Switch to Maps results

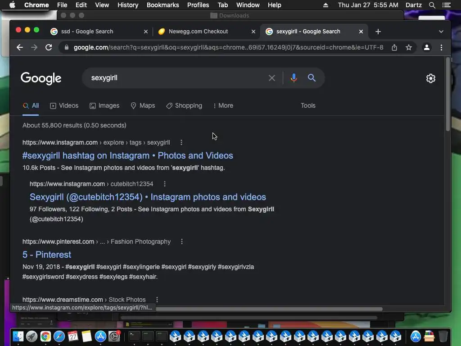[143, 105]
